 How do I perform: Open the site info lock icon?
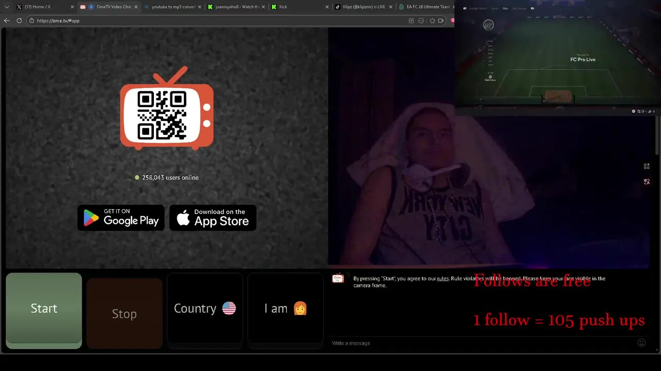pos(32,21)
